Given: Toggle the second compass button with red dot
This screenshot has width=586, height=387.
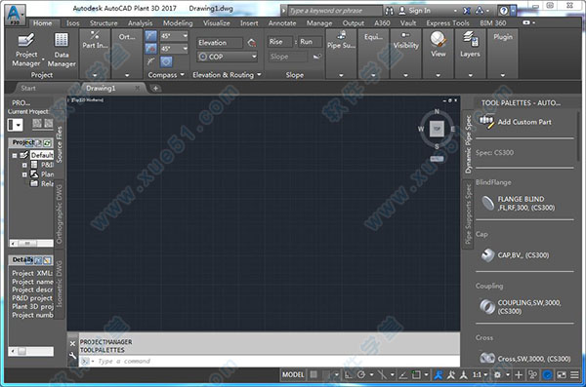Looking at the screenshot, I should tap(151, 49).
